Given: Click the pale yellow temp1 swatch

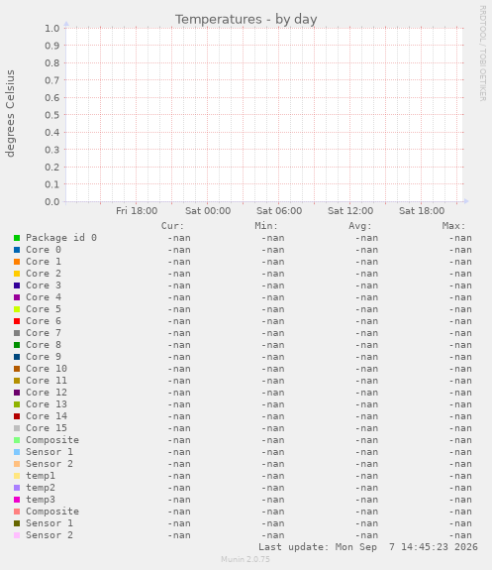Looking at the screenshot, I should tap(17, 476).
